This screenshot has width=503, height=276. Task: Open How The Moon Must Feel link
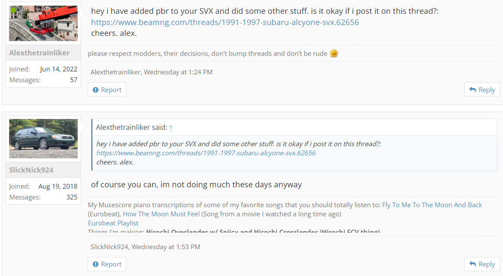pyautogui.click(x=161, y=214)
